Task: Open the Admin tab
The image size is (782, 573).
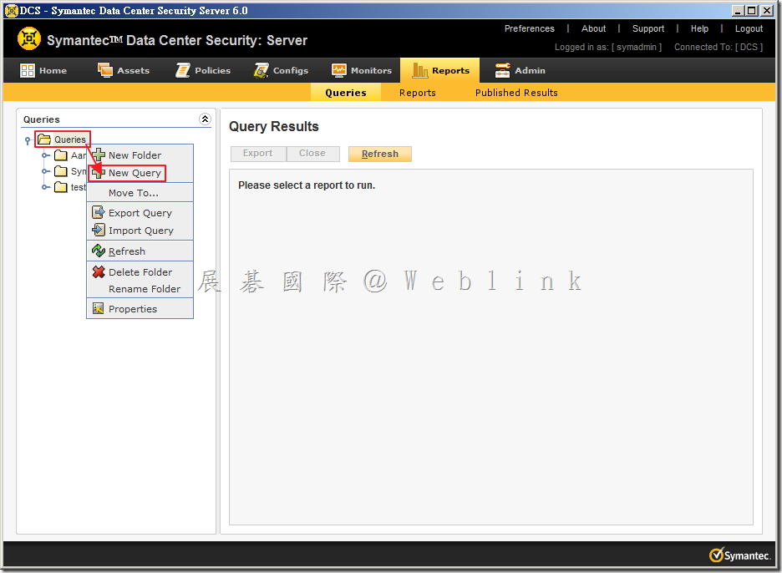Action: coord(520,70)
